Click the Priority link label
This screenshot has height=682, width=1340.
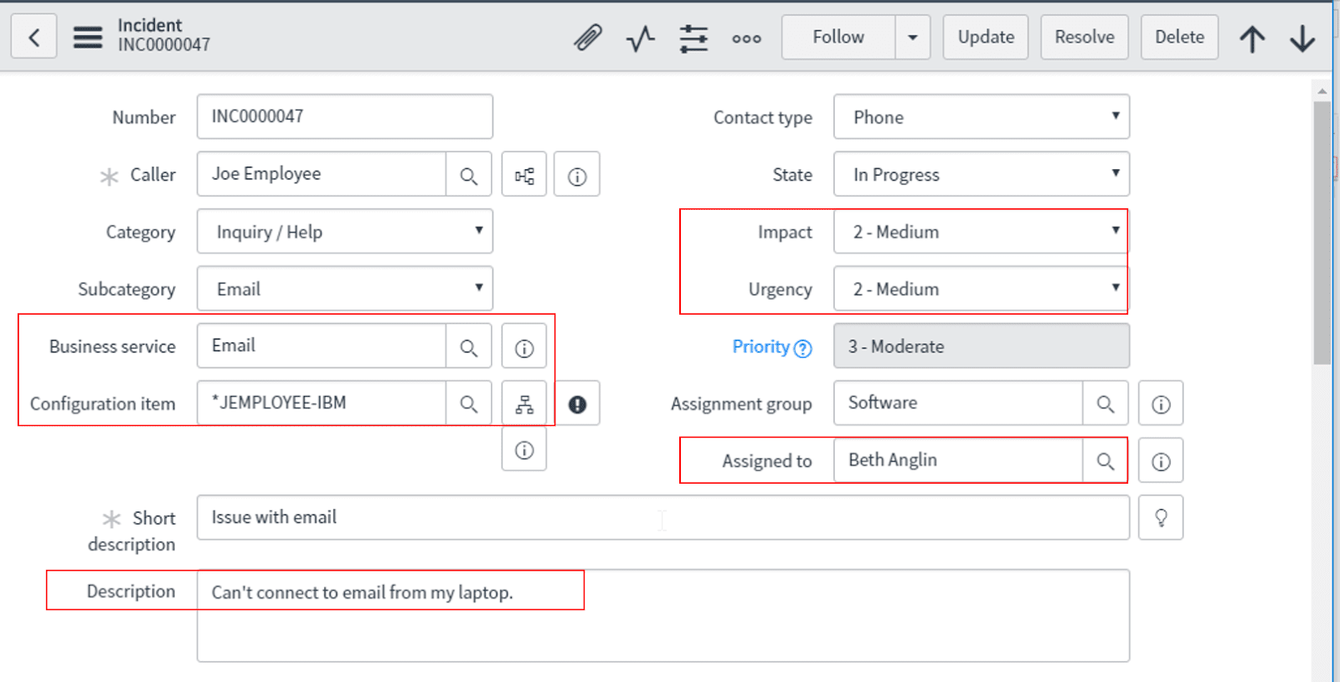[x=760, y=346]
